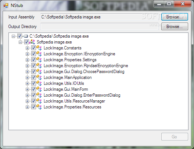
Task: Click class icon of LockImage.Encryption.RijndaelEncryptionEngine
Action: tap(39, 66)
